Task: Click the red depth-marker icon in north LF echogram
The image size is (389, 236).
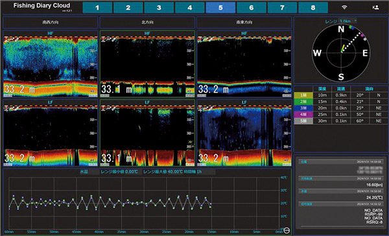Action: [x=104, y=108]
